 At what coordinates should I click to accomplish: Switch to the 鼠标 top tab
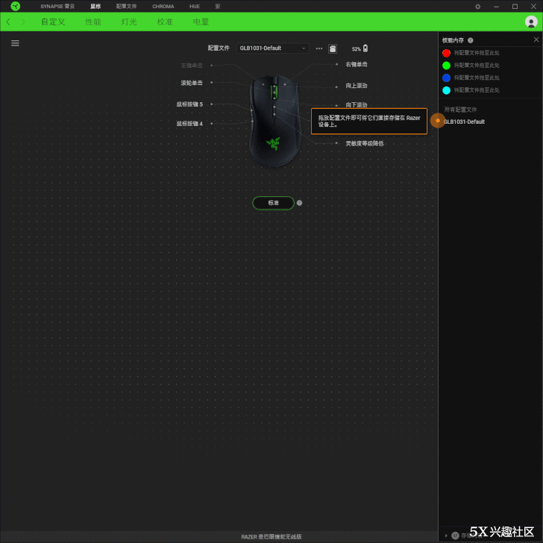95,6
